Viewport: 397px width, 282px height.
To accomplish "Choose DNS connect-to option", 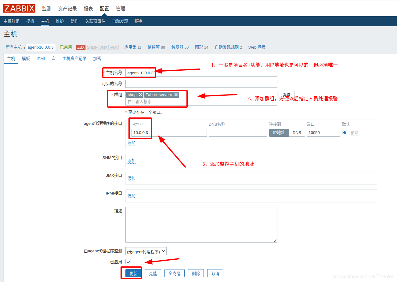I will (x=297, y=132).
